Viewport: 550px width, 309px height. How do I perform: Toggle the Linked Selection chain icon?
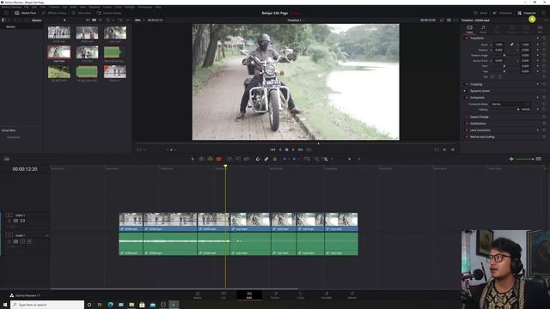pos(266,159)
